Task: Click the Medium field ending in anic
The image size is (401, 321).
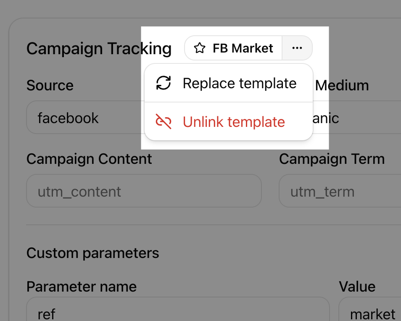Action: [x=357, y=117]
